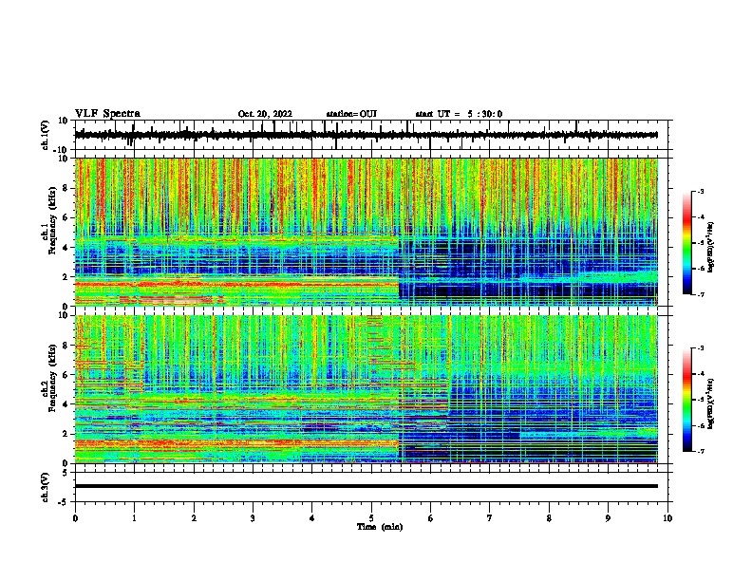Click the ch.2 frequency axis "8" tick label
752x581 pixels.
pyautogui.click(x=66, y=346)
